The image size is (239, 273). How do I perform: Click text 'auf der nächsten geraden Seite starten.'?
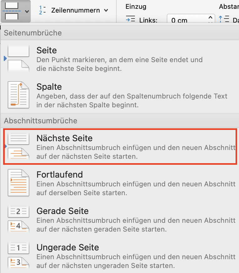tap(102, 229)
